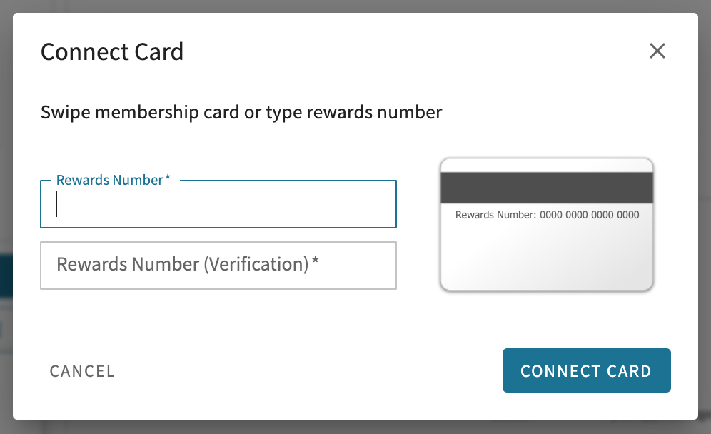Submit with the CONNECT CARD button
Viewport: 711px width, 434px height.
coord(586,370)
